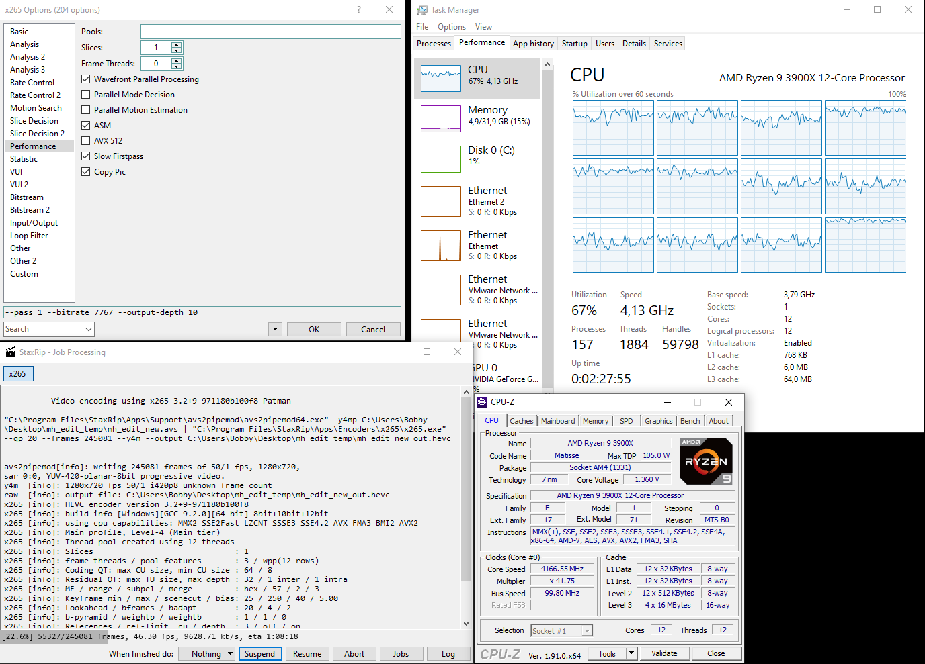
Task: Switch to the Startup tab
Action: 575,44
